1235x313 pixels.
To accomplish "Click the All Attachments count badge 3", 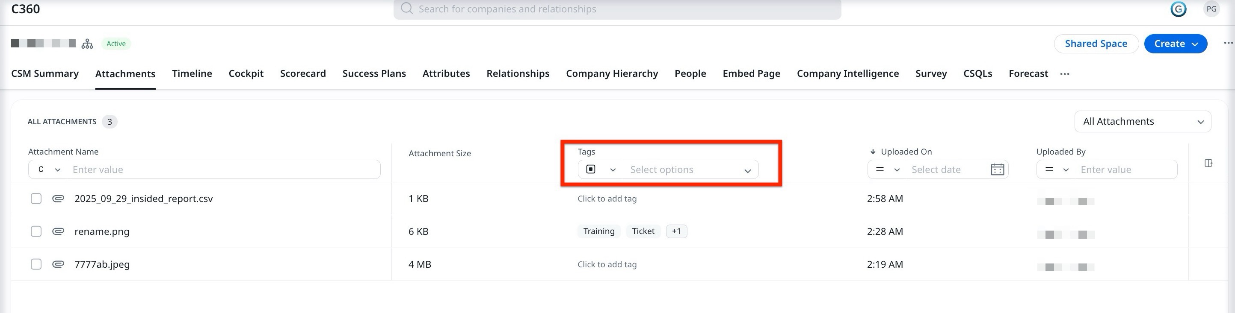I will tap(110, 122).
